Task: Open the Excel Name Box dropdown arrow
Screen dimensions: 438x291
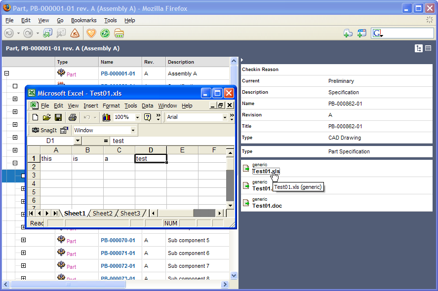Action: coord(78,141)
